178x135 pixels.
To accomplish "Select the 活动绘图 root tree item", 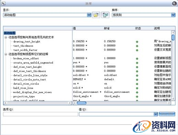I will tap(10, 33).
